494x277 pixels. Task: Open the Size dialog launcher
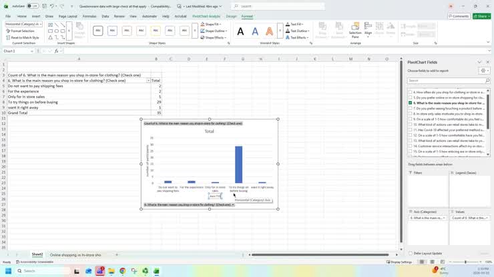click(x=435, y=43)
